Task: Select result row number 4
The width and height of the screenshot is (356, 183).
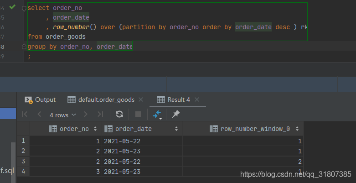Action: (x=23, y=171)
